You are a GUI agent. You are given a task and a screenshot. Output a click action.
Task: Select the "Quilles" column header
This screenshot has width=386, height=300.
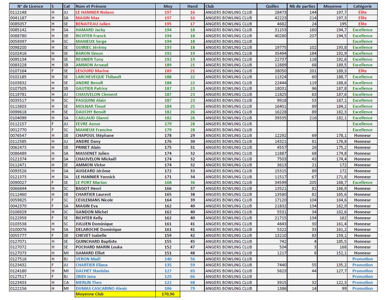coord(272,6)
